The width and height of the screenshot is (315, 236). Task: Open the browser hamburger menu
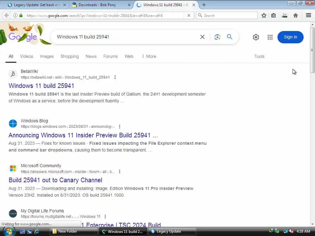(x=309, y=15)
